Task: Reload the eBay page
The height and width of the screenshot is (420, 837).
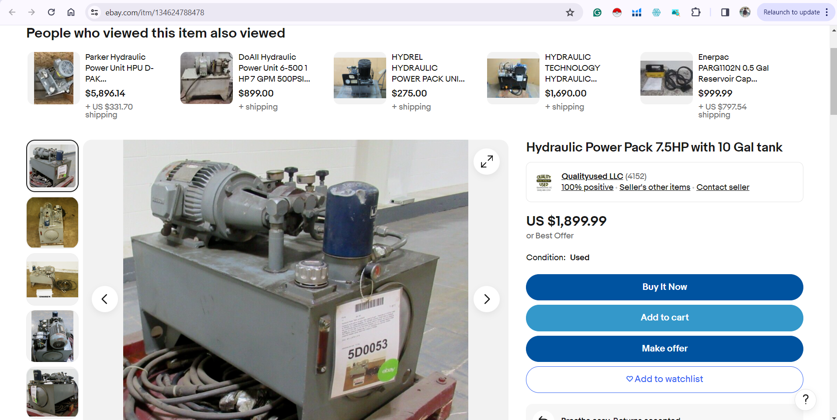Action: (51, 12)
